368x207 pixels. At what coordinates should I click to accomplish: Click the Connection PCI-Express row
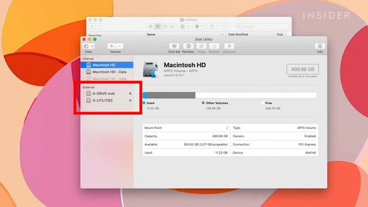(274, 144)
